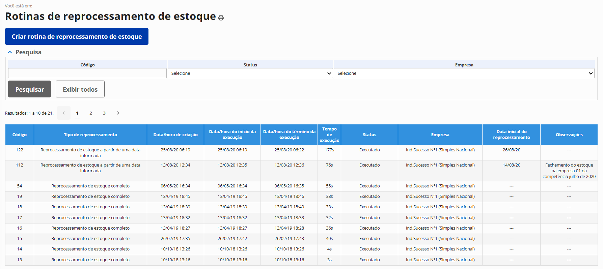Click the Observações column header
603x269 pixels.
point(569,134)
